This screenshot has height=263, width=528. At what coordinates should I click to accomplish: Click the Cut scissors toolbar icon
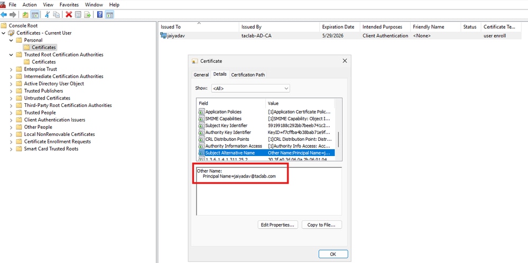(48, 14)
